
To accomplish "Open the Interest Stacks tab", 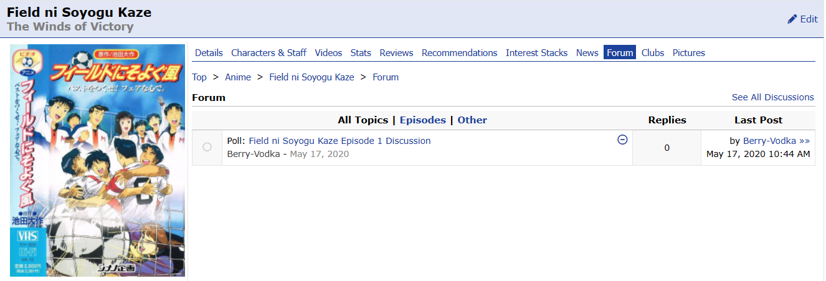I will (x=536, y=53).
